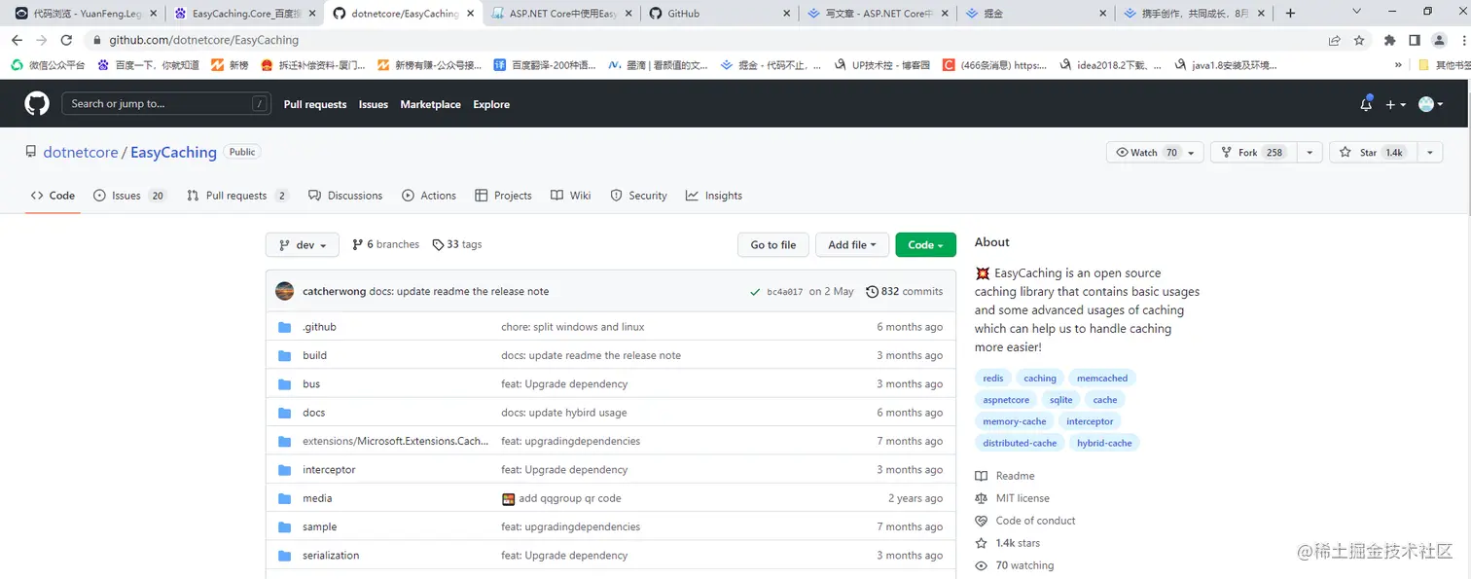Open the notifications bell icon
This screenshot has width=1471, height=579.
point(1366,104)
